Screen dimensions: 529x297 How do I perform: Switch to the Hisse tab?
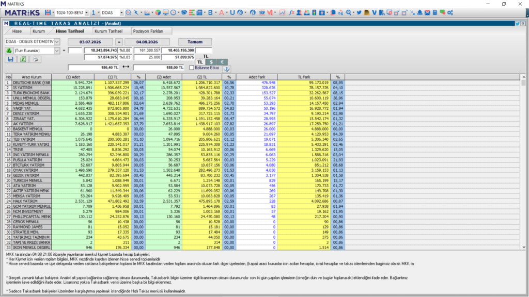pos(17,31)
